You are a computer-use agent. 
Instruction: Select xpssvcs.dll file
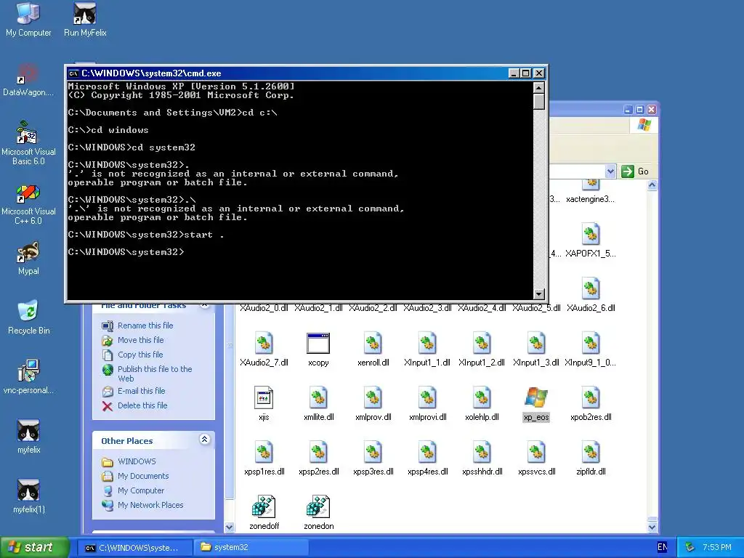click(536, 459)
